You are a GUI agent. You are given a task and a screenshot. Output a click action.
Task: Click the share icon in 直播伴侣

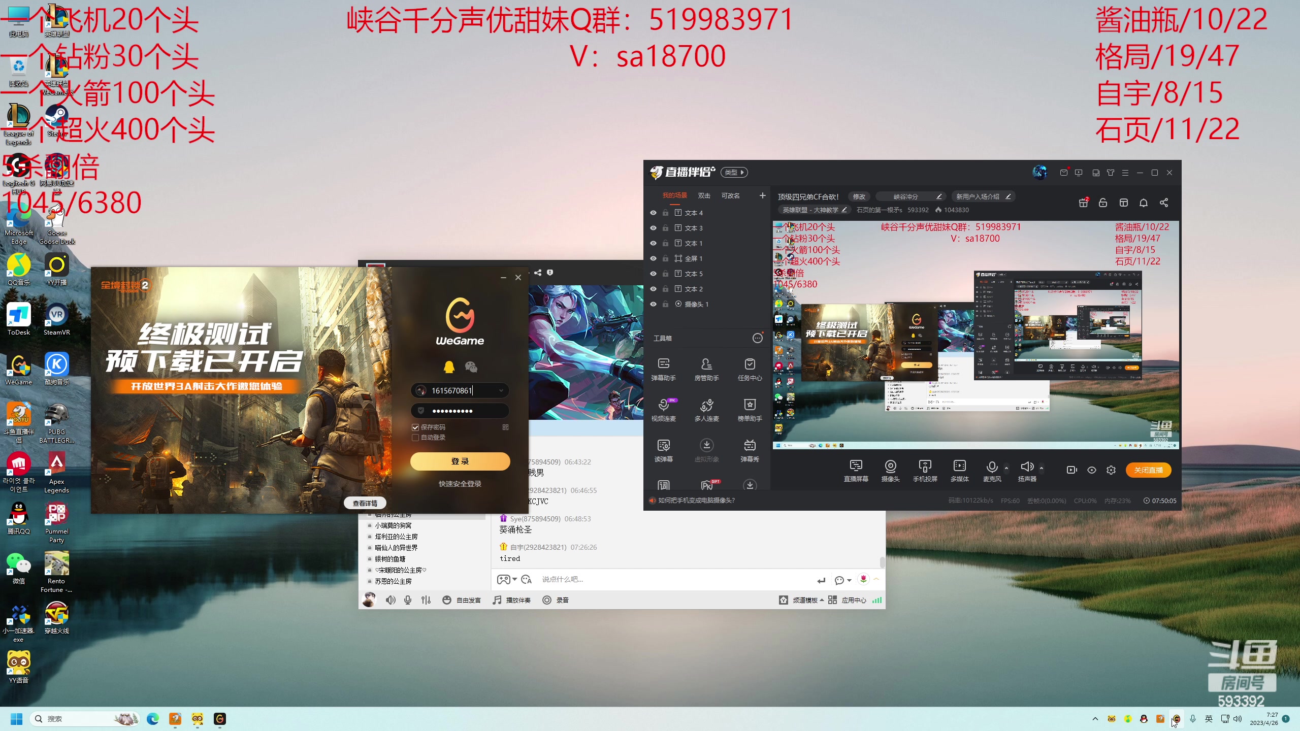tap(1164, 203)
